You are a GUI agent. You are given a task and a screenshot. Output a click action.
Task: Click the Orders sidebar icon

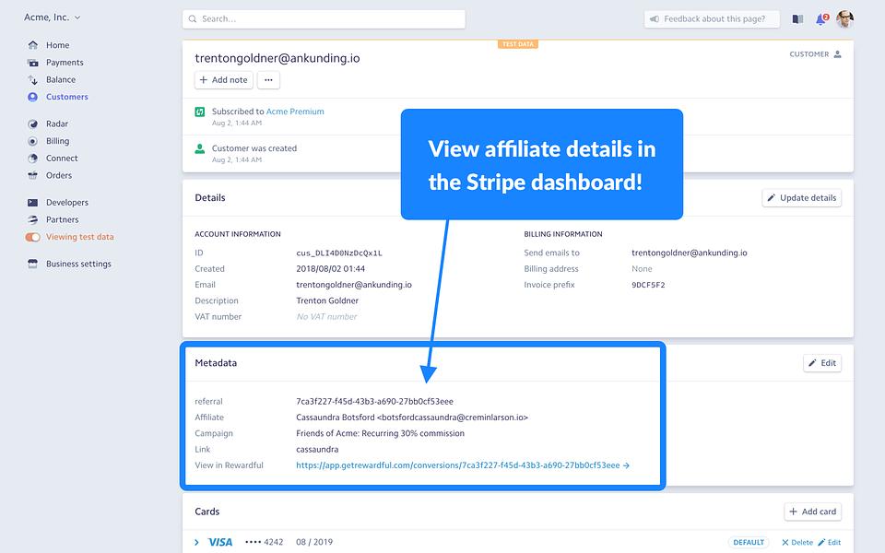click(33, 175)
